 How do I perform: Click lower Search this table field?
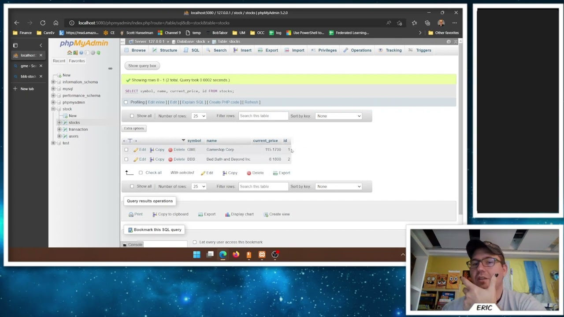click(263, 187)
